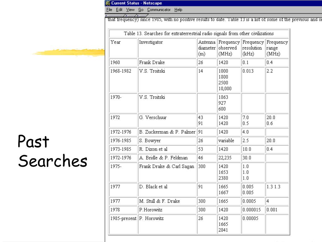Open the Help menu

pos(178,10)
